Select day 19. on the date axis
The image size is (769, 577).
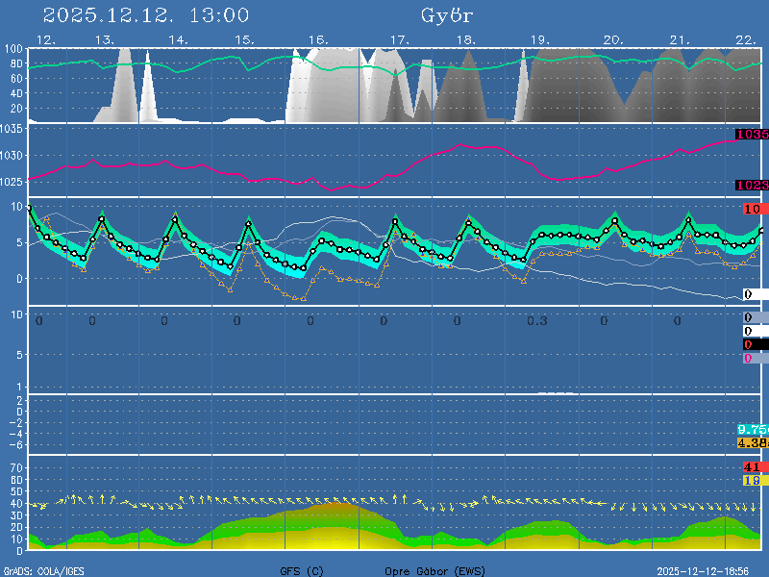[540, 39]
